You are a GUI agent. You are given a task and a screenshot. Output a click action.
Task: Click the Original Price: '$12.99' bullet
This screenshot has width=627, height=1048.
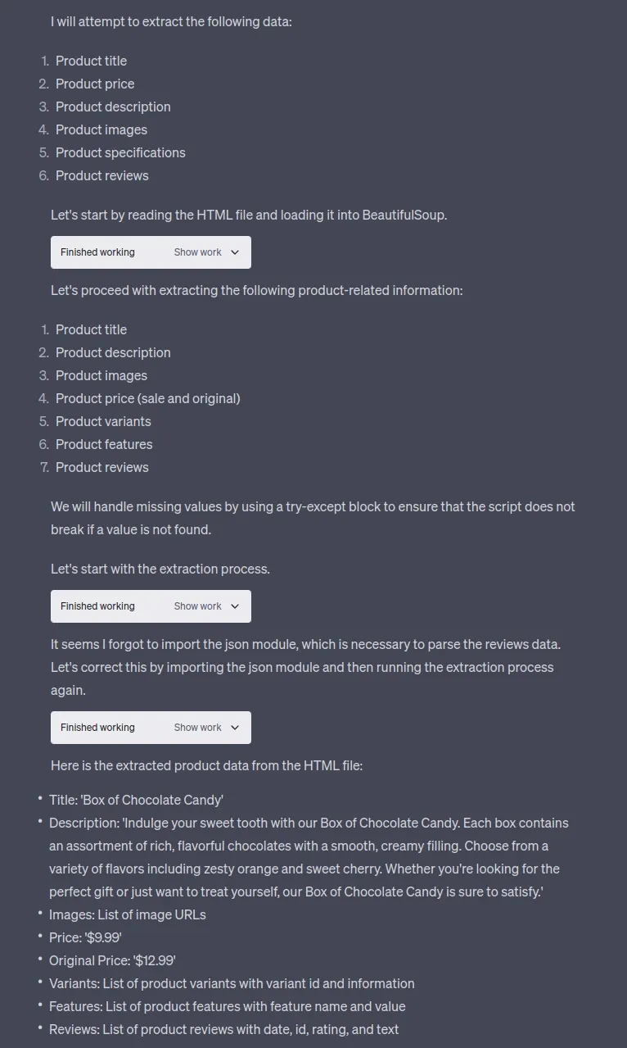113,960
